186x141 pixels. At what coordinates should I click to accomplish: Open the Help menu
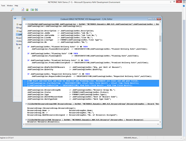tap(17, 6)
